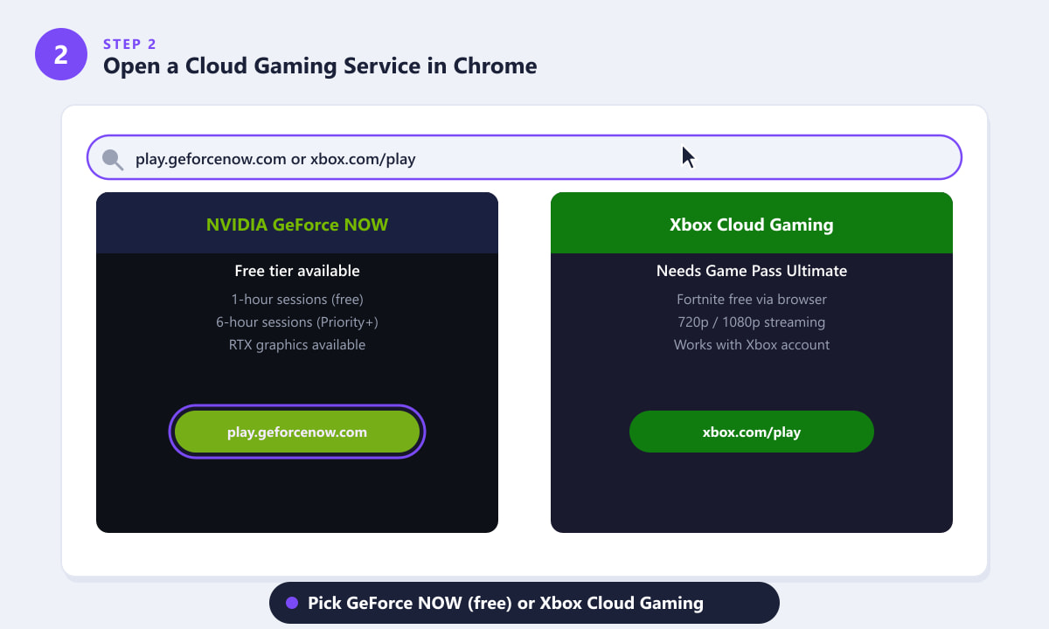This screenshot has width=1049, height=629.
Task: Click the heading "Open a Cloud Gaming Service in Chrome"
Action: point(320,66)
